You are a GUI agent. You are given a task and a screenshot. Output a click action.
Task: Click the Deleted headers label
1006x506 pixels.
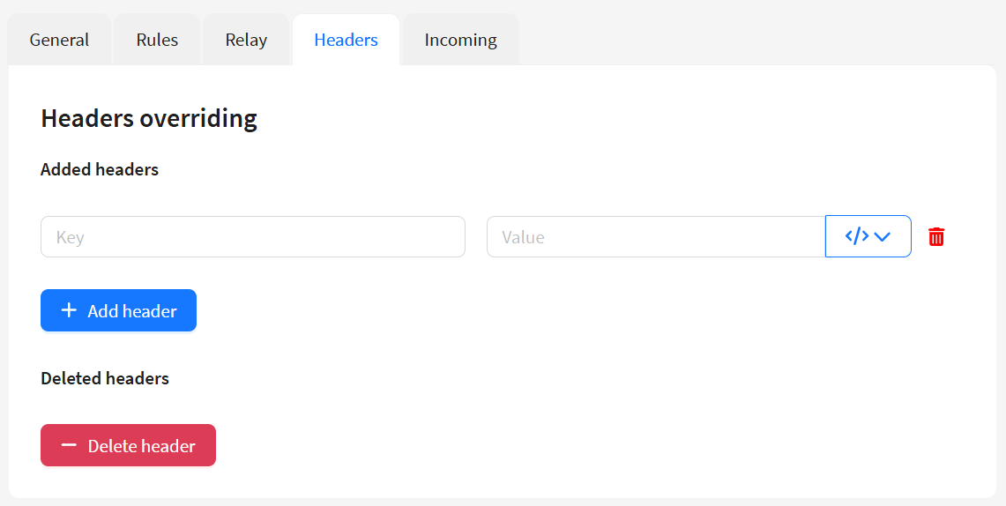point(105,378)
